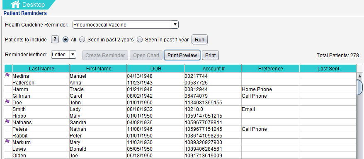This screenshot has width=364, height=159.
Task: Select the Peters last name cell
Action: point(41,129)
